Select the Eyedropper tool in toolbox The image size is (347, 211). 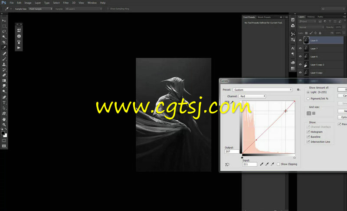click(4, 48)
